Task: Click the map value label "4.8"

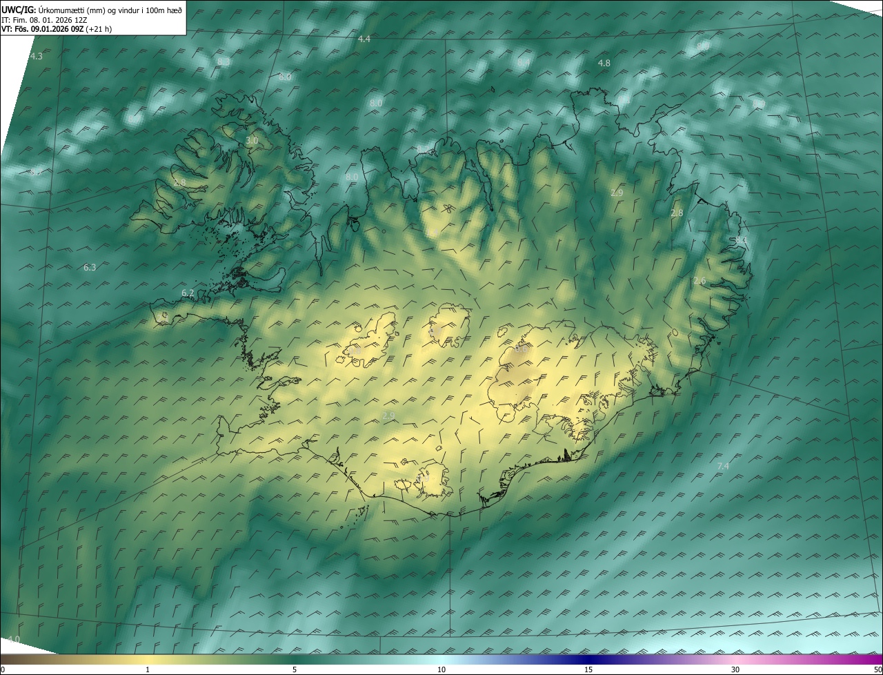Action: point(604,63)
